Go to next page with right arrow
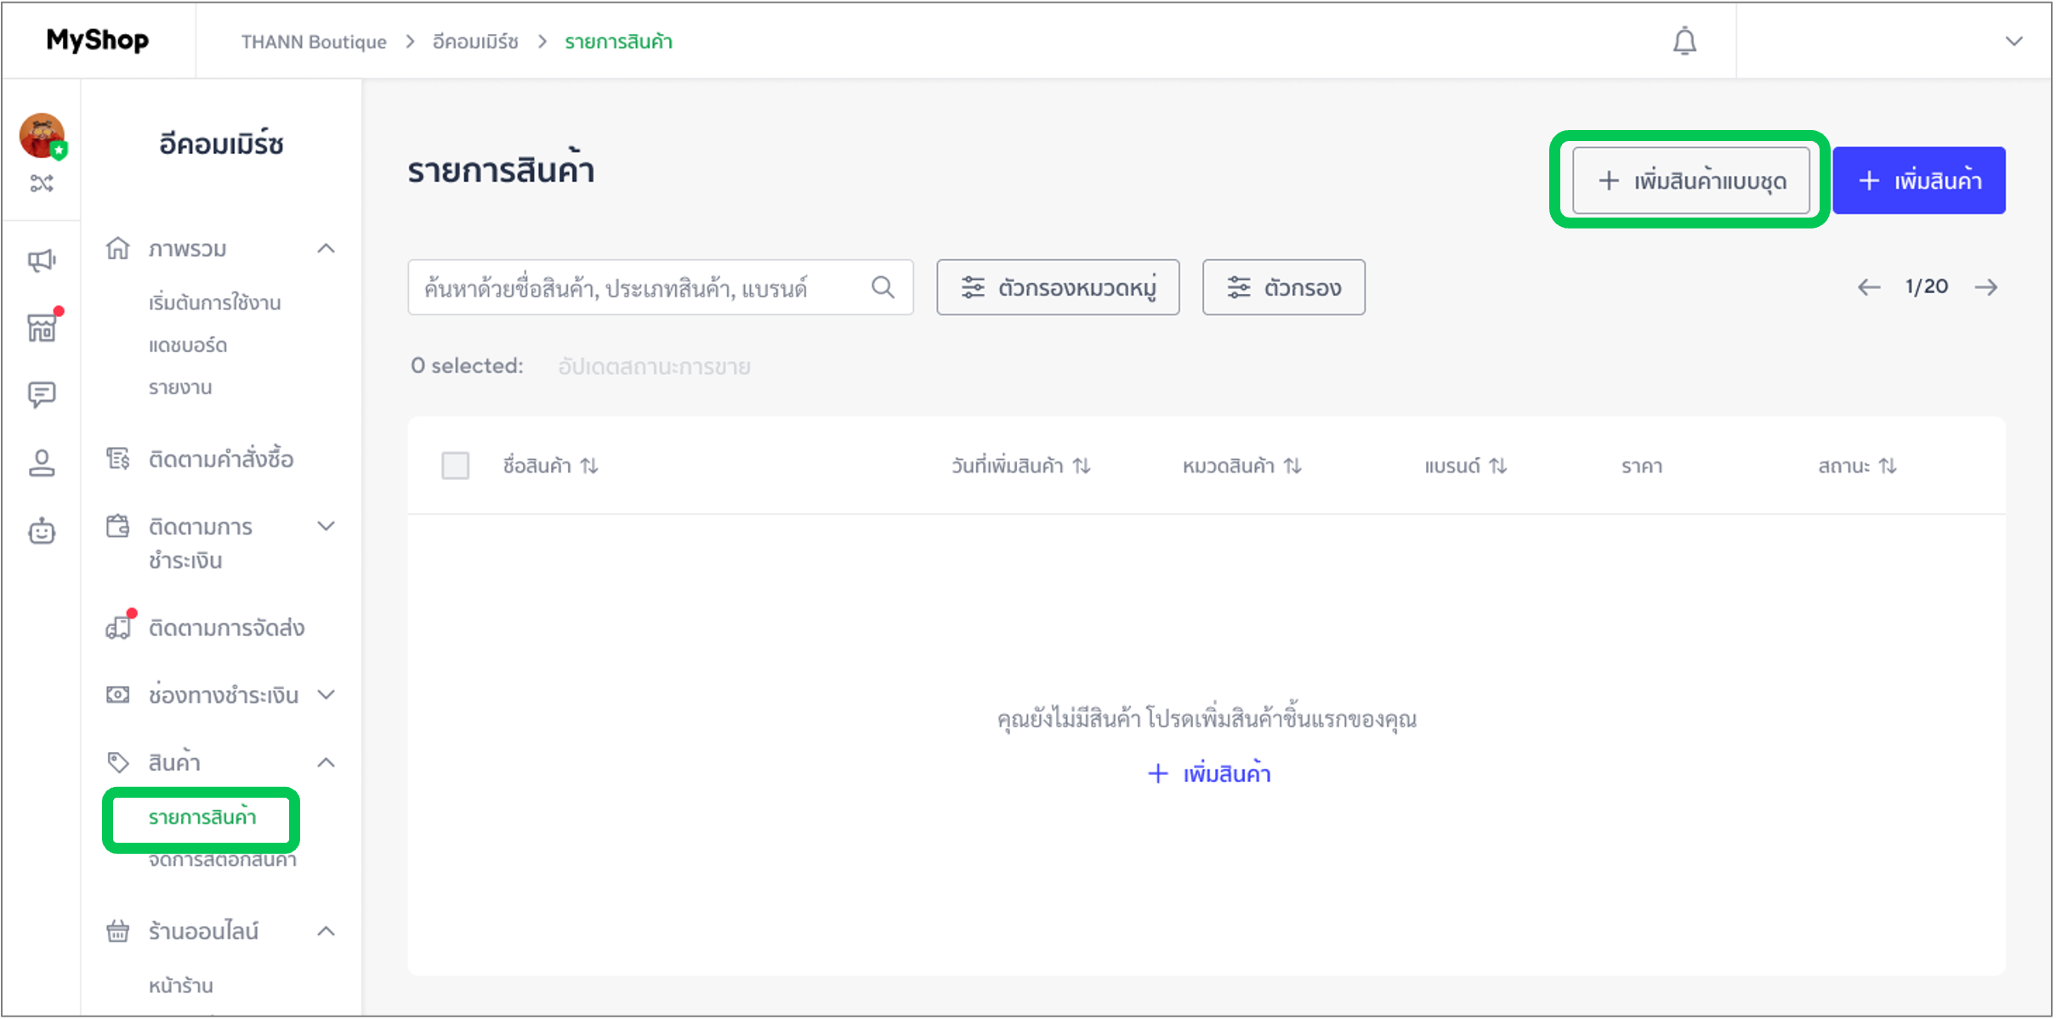This screenshot has height=1019, width=2056. point(1987,286)
